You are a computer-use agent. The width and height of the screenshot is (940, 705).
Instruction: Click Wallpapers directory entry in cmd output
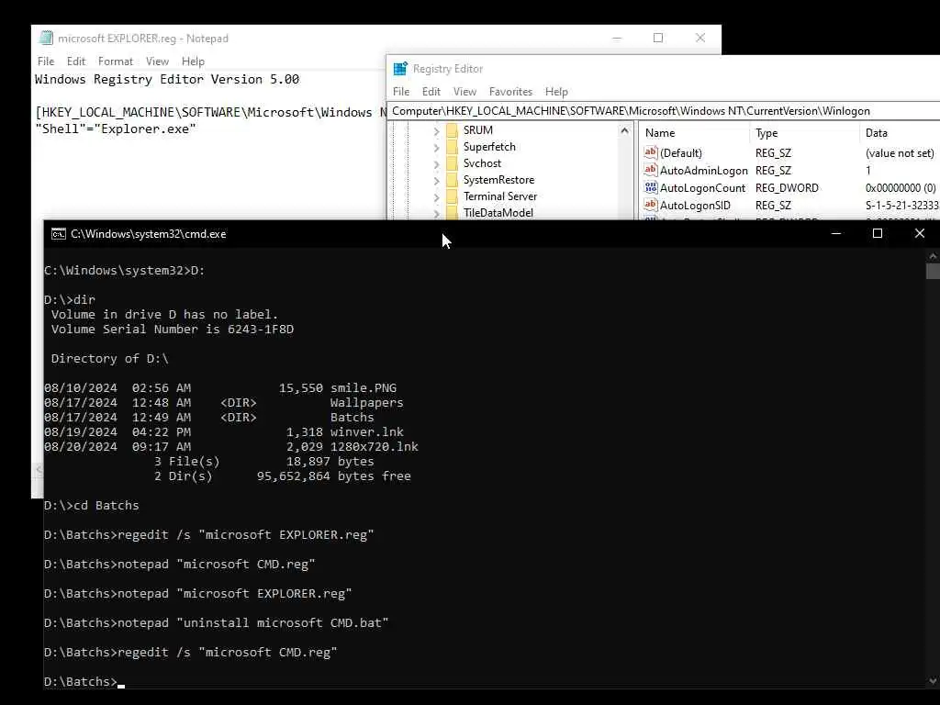click(366, 403)
